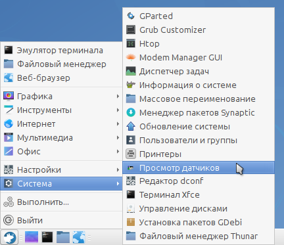Open the start menu button on taskbar
The width and height of the screenshot is (284, 245).
click(x=9, y=237)
